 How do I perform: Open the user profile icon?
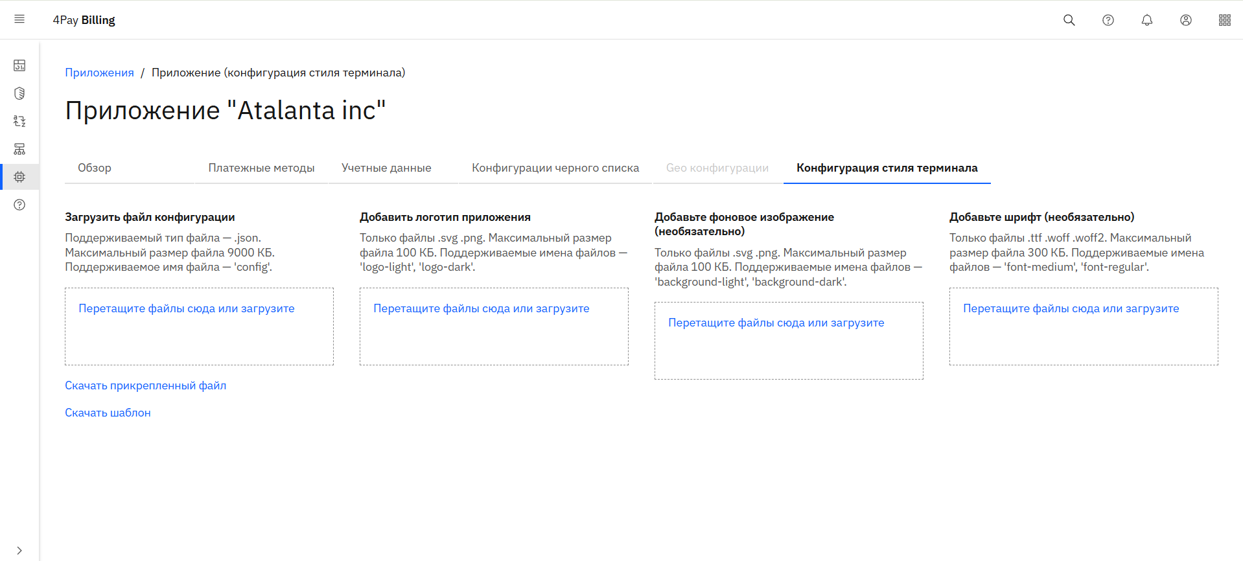(x=1185, y=20)
